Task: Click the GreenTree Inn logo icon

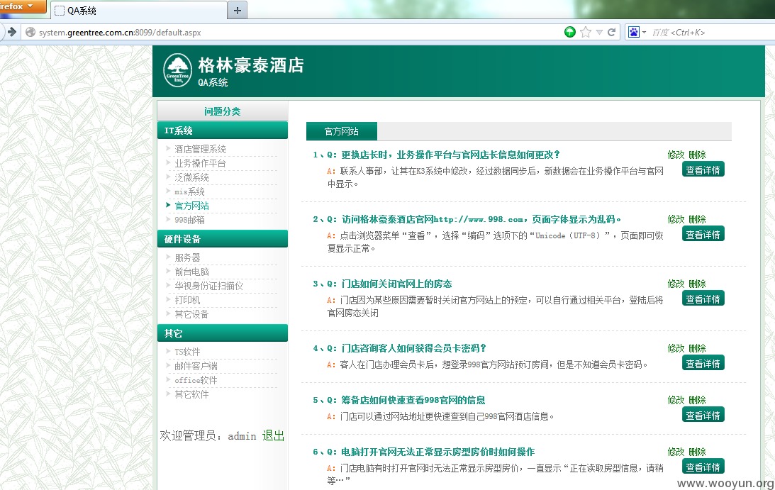Action: [177, 71]
